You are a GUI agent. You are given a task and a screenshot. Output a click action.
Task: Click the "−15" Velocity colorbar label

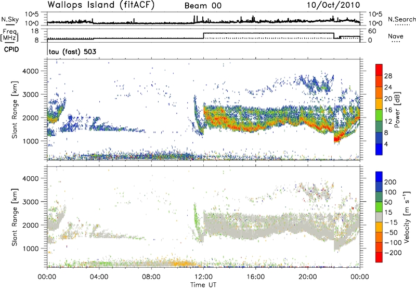point(391,222)
